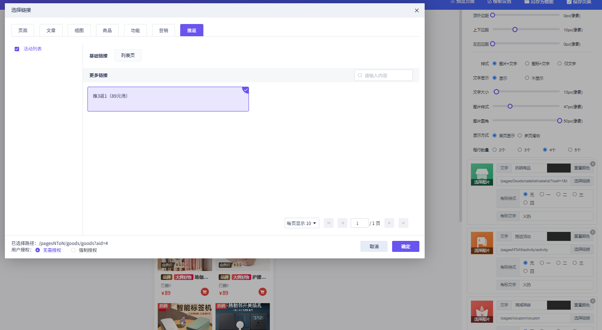The height and width of the screenshot is (330, 602).
Task: Switch to the 商品 tab
Action: coord(107,31)
